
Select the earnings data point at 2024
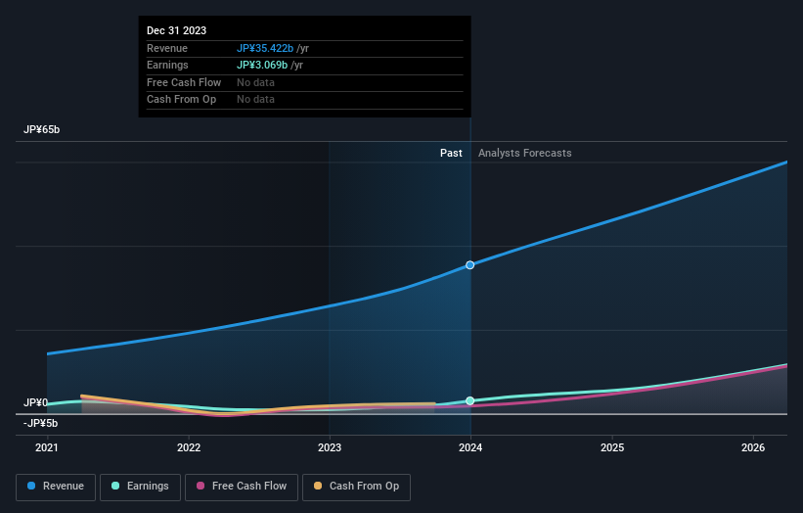[x=470, y=400]
